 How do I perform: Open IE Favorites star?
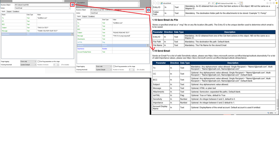(x=270, y=3)
